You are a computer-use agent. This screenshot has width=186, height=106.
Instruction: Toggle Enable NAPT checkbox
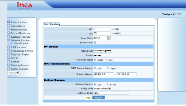[x=95, y=43]
